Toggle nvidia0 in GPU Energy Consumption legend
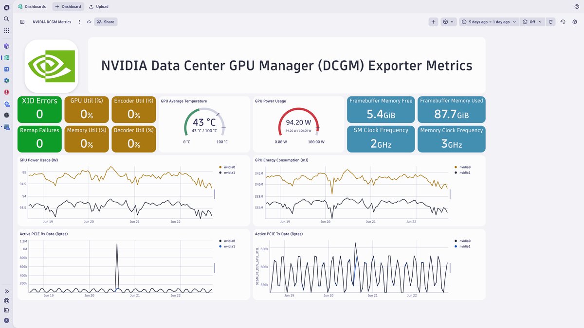The image size is (584, 328). pyautogui.click(x=463, y=167)
